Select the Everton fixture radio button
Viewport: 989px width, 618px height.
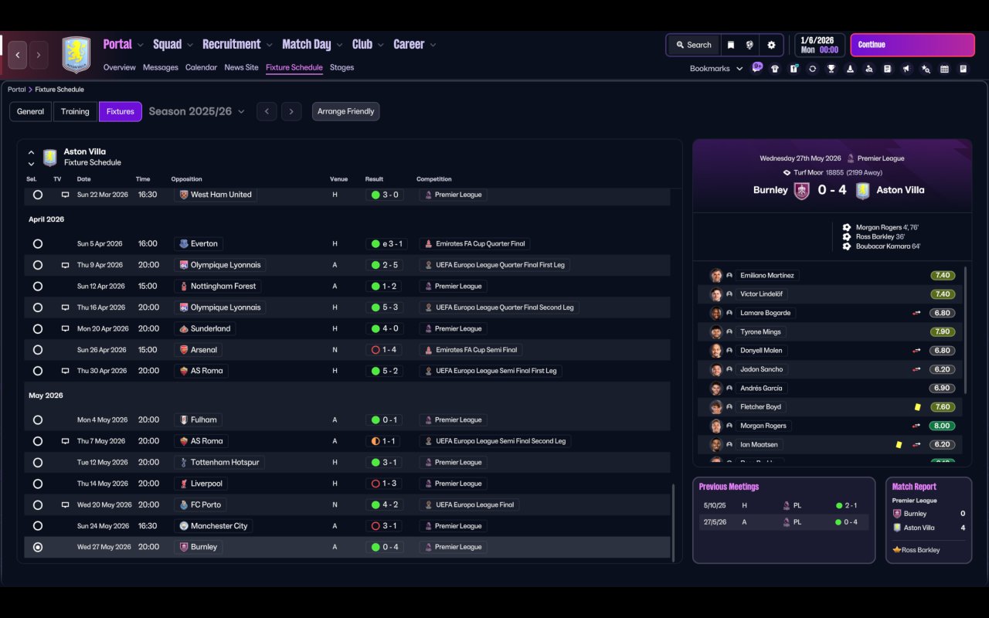click(38, 244)
